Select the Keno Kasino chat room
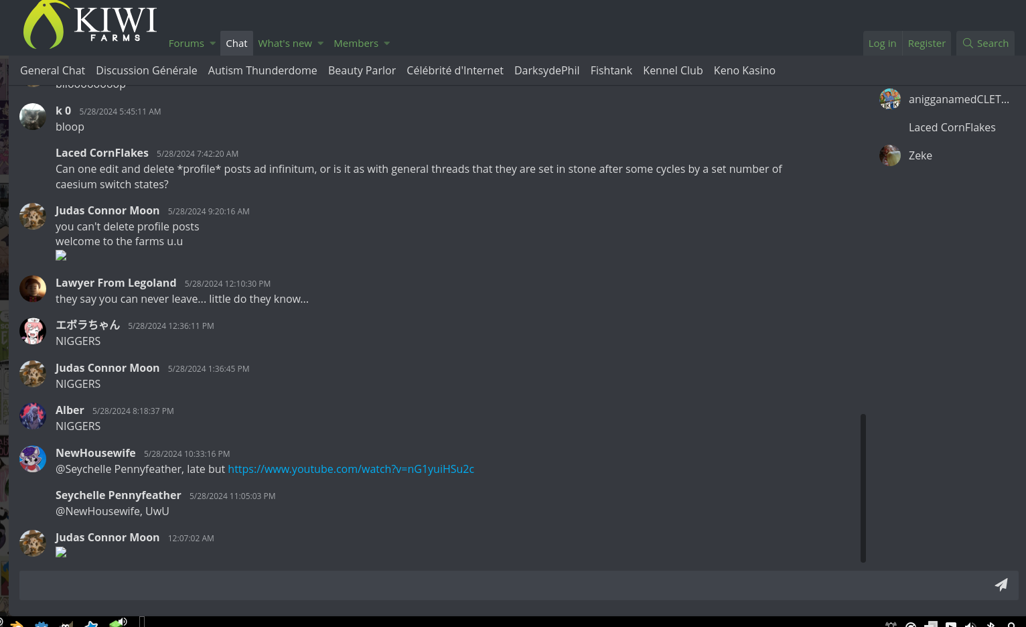This screenshot has width=1026, height=627. pos(744,70)
